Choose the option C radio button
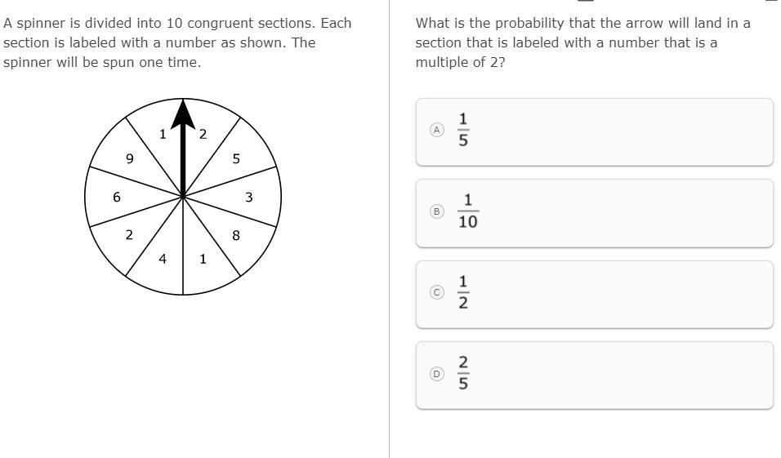The image size is (781, 458). (x=437, y=292)
